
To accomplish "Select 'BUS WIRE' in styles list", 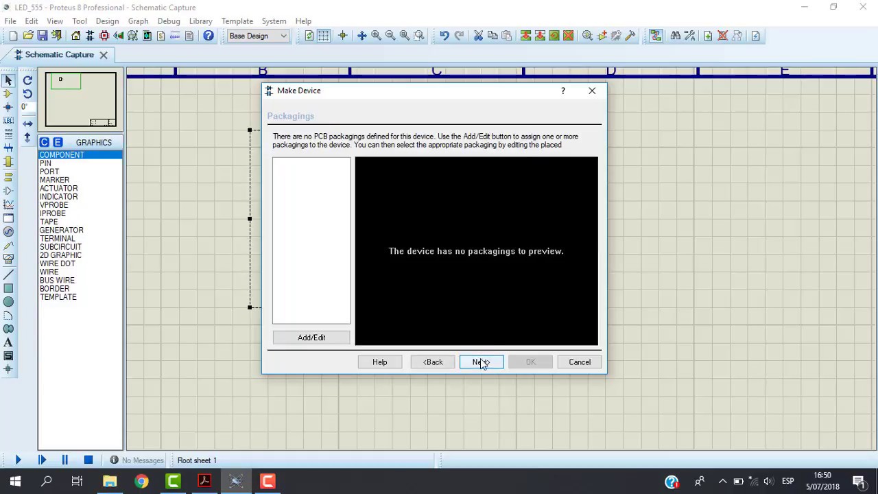I will [57, 281].
